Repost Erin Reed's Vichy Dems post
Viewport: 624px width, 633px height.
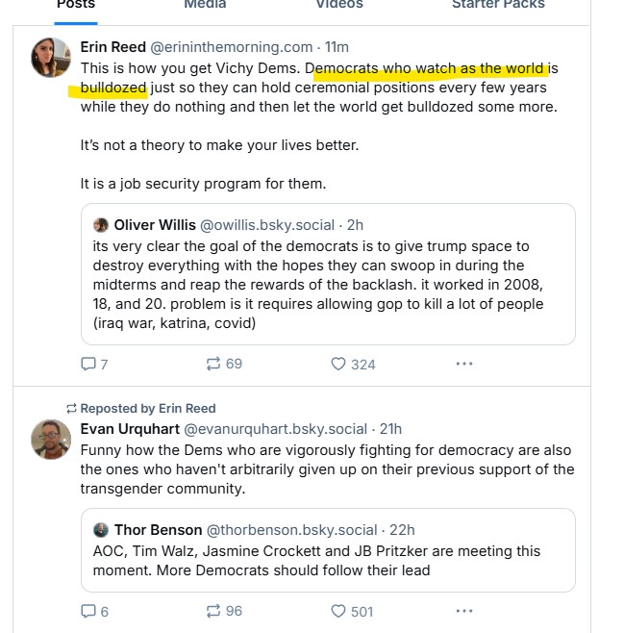pyautogui.click(x=213, y=364)
